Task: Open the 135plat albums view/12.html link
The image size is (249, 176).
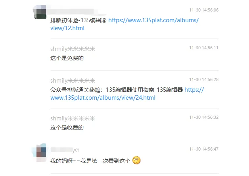Action: 153,20
